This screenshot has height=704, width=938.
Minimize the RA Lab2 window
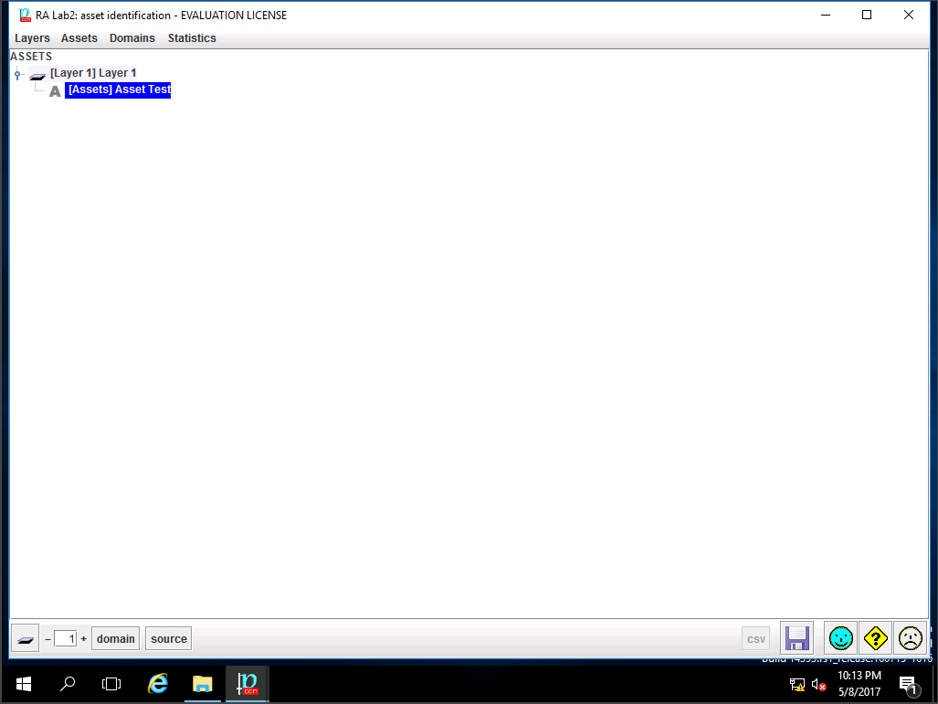pos(826,15)
